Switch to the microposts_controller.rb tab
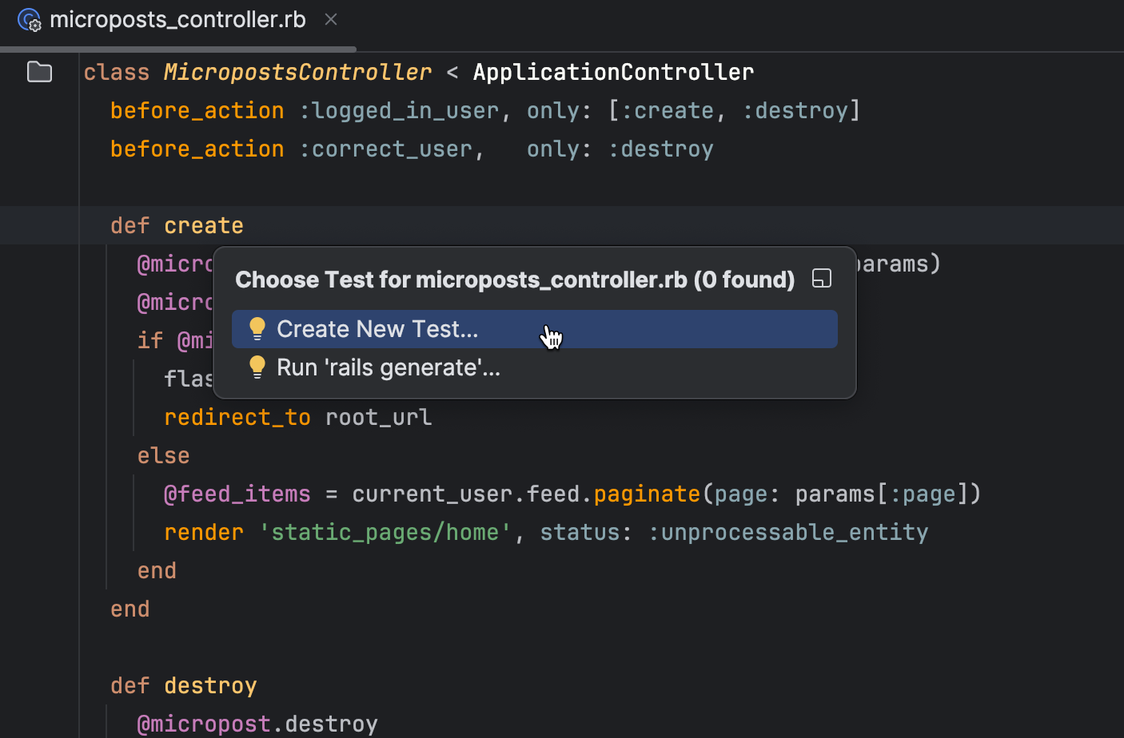The image size is (1124, 738). tap(177, 19)
